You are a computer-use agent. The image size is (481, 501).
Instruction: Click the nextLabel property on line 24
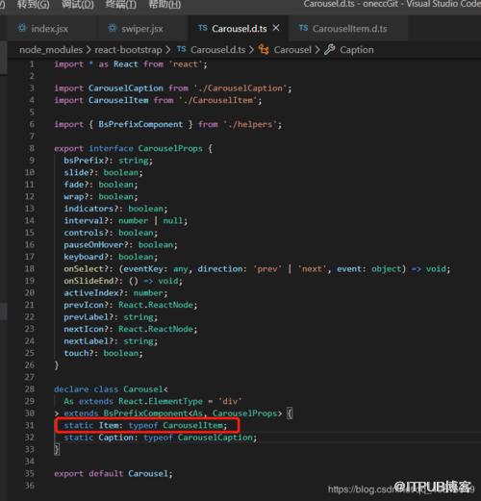point(87,341)
